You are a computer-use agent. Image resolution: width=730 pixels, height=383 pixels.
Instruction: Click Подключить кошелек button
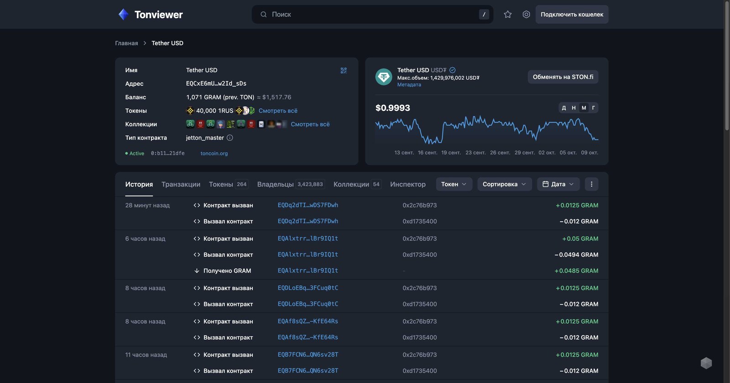click(x=572, y=15)
